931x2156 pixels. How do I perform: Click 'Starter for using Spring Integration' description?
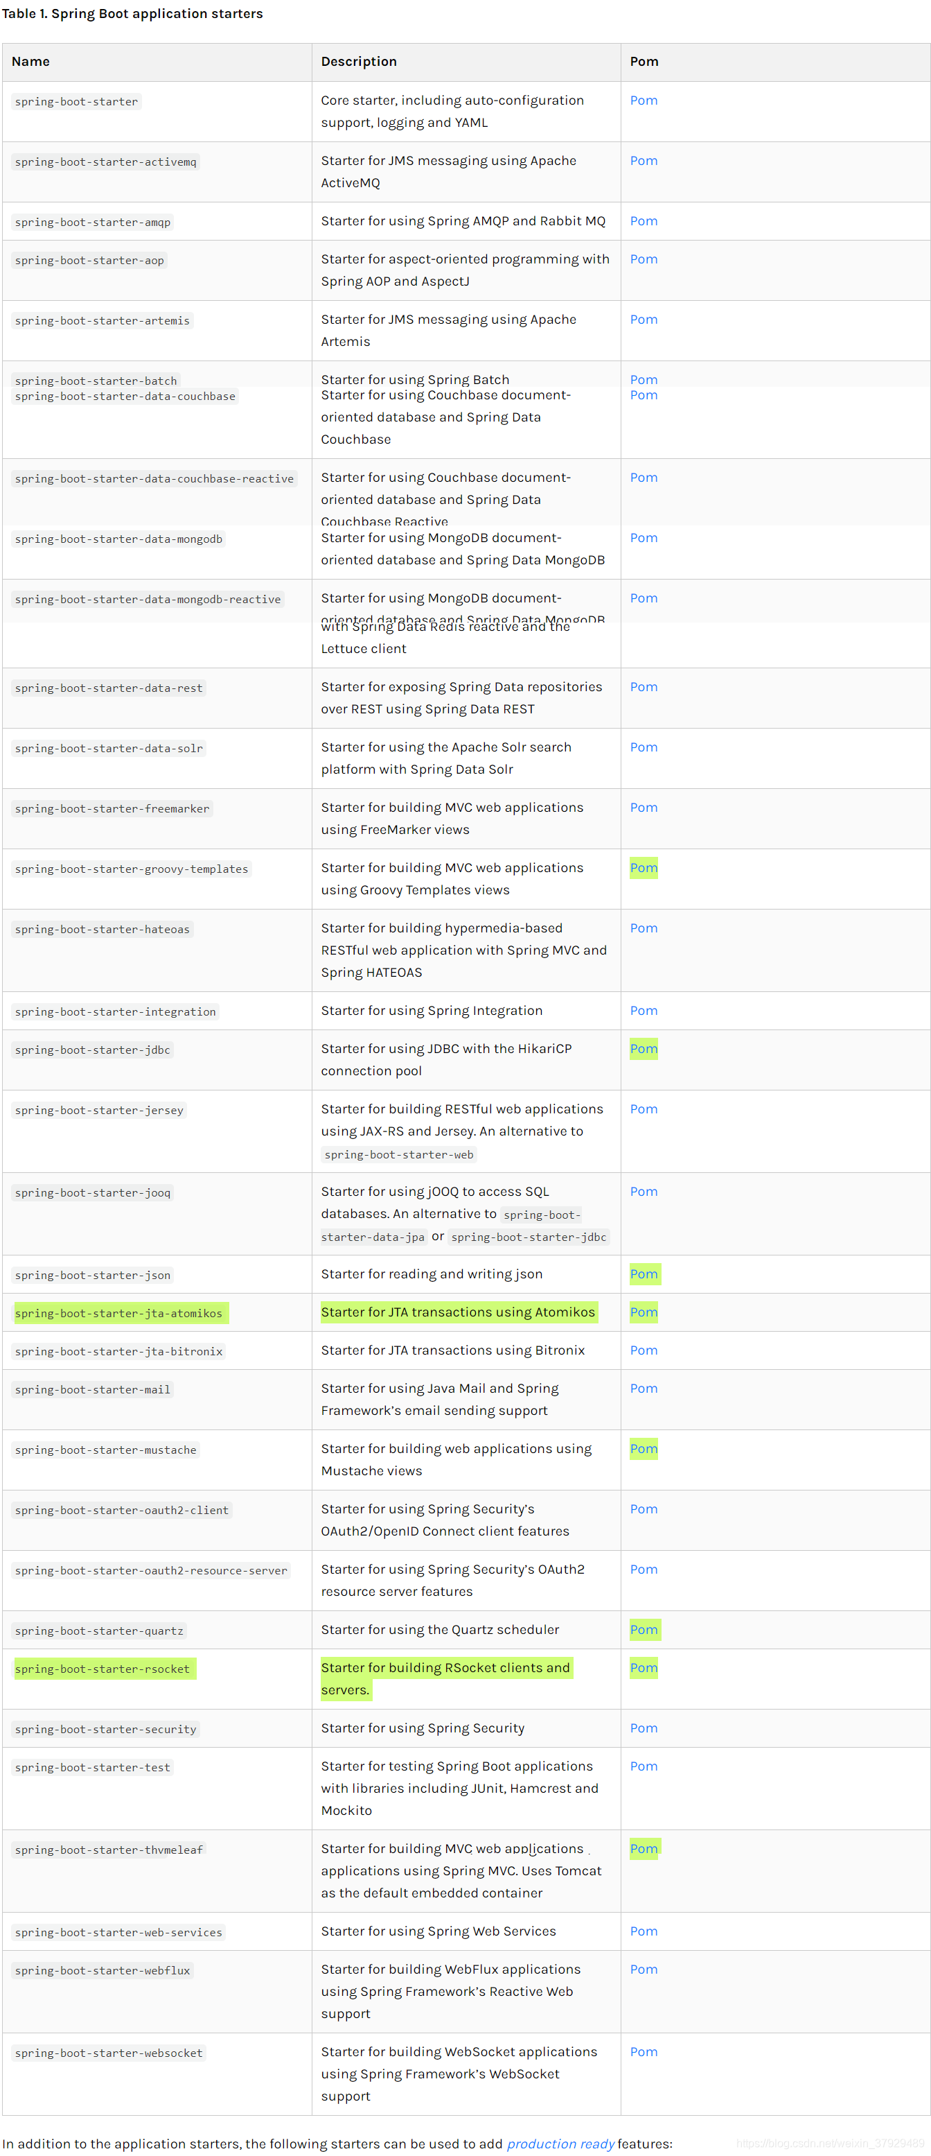click(432, 1011)
